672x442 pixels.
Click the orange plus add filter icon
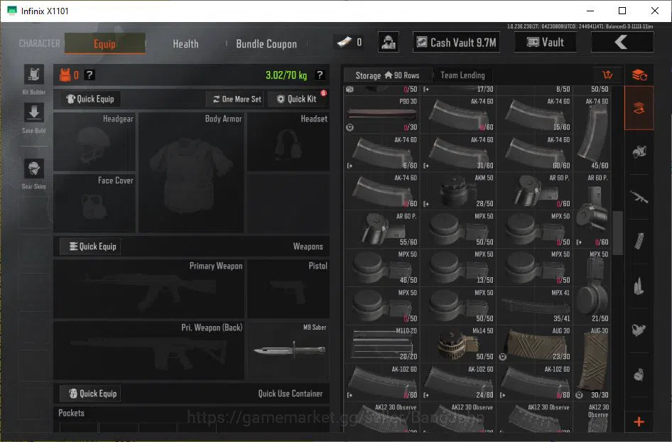pos(639,422)
